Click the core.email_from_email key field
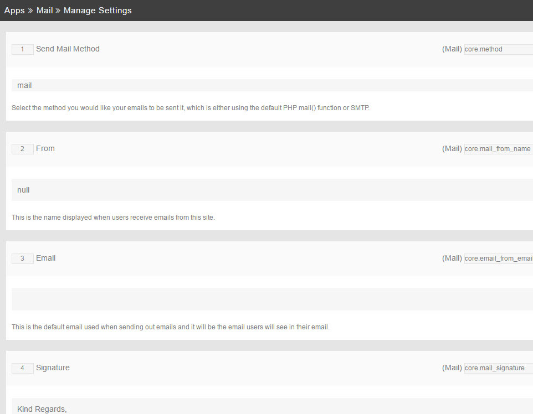This screenshot has width=533, height=414. tap(498, 258)
